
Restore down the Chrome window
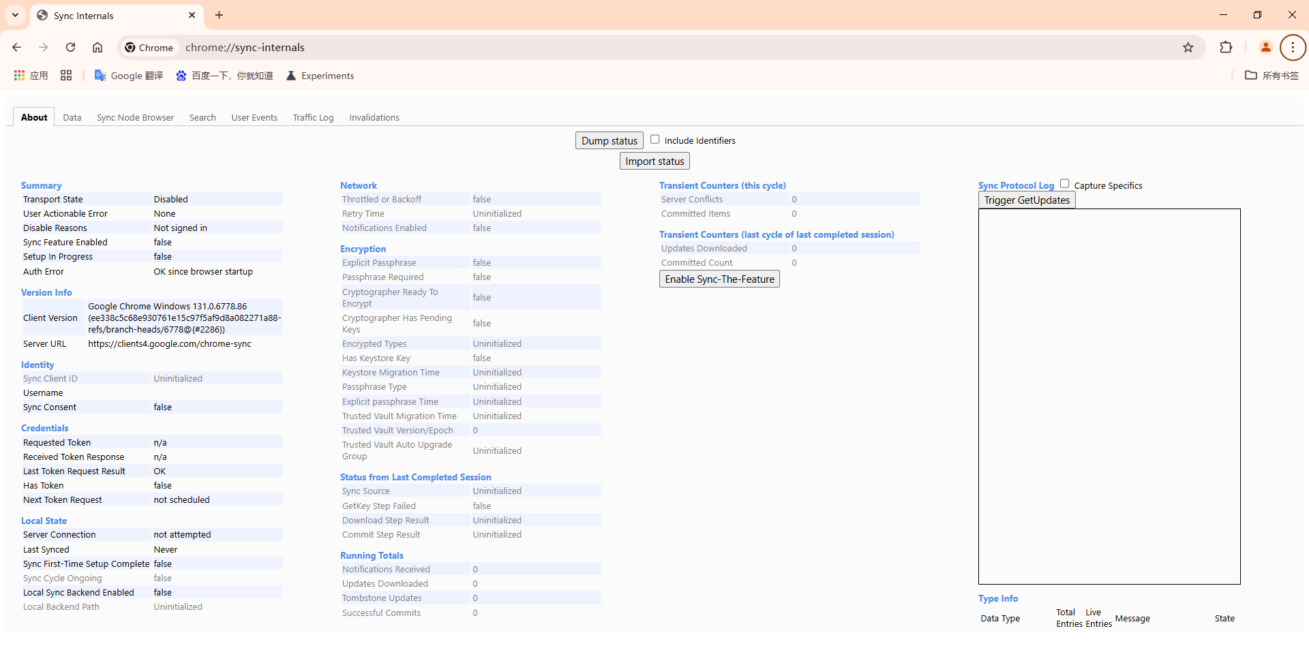pyautogui.click(x=1257, y=14)
